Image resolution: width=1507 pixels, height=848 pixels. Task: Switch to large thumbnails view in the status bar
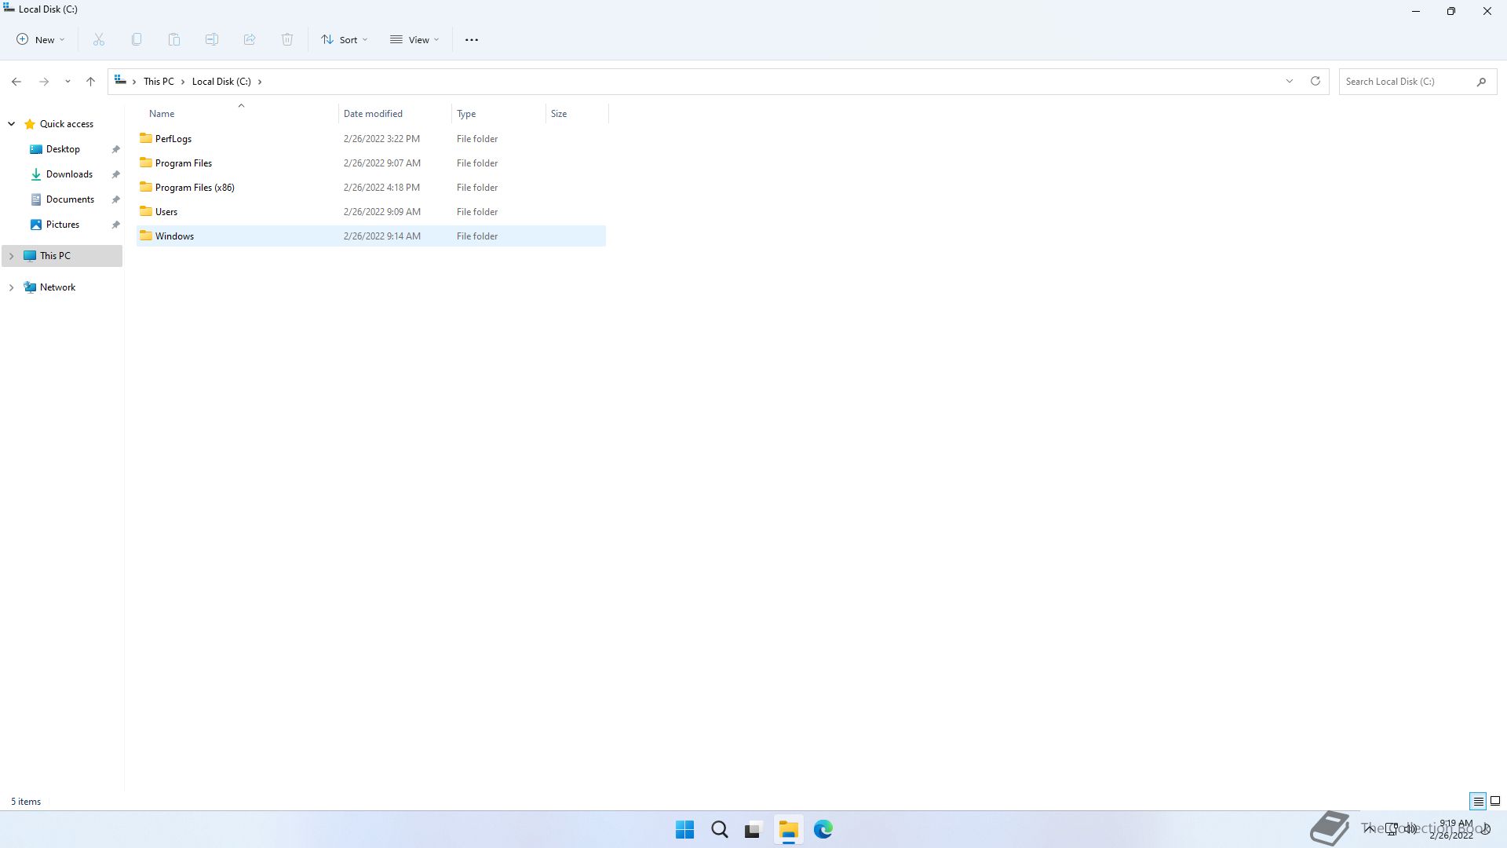pyautogui.click(x=1495, y=801)
